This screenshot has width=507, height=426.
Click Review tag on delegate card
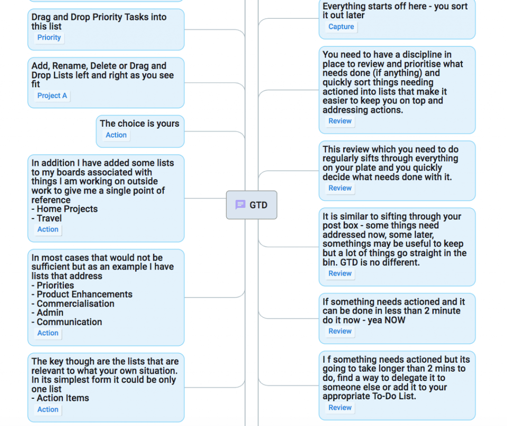340,408
